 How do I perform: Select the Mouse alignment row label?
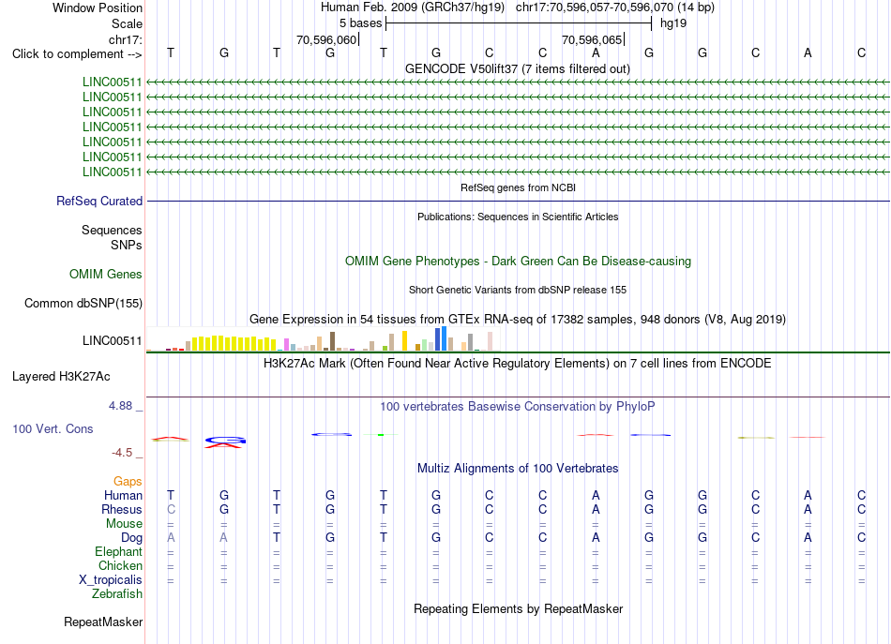124,524
